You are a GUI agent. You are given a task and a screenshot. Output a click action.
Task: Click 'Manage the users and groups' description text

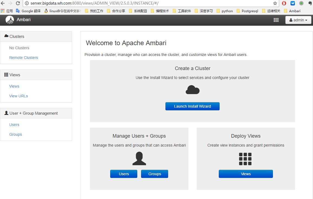pos(139,145)
